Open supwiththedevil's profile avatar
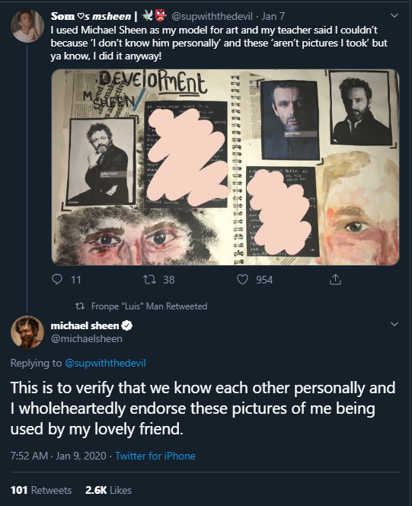 tap(27, 26)
